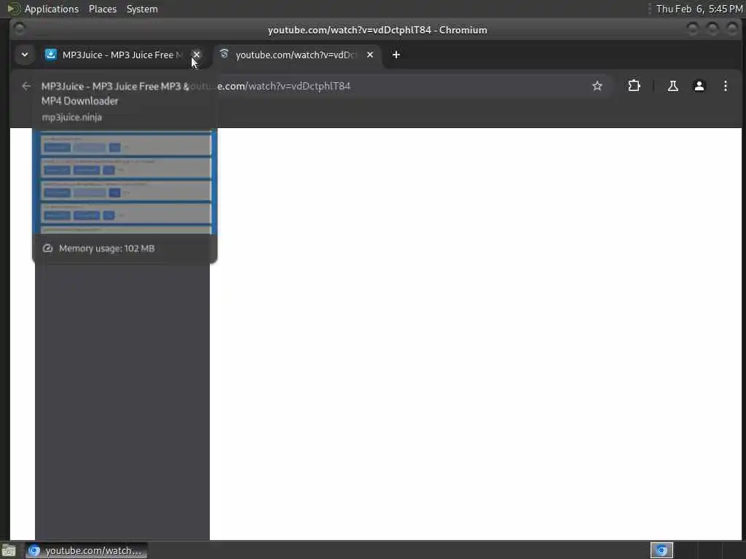Click the MP3Juice favicon on first tab
The height and width of the screenshot is (559, 746).
click(50, 55)
